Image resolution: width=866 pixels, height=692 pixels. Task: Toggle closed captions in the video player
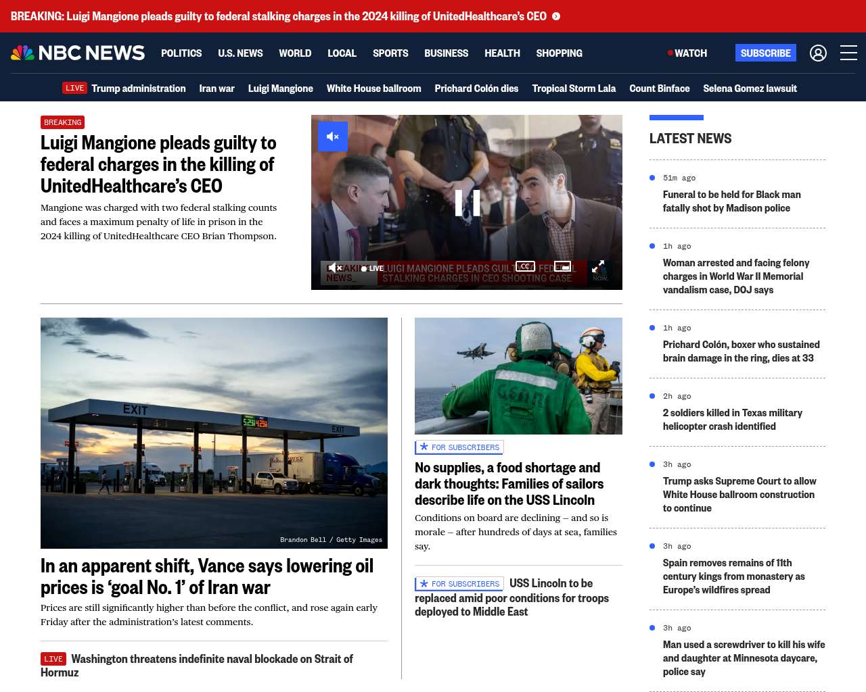[x=525, y=267]
